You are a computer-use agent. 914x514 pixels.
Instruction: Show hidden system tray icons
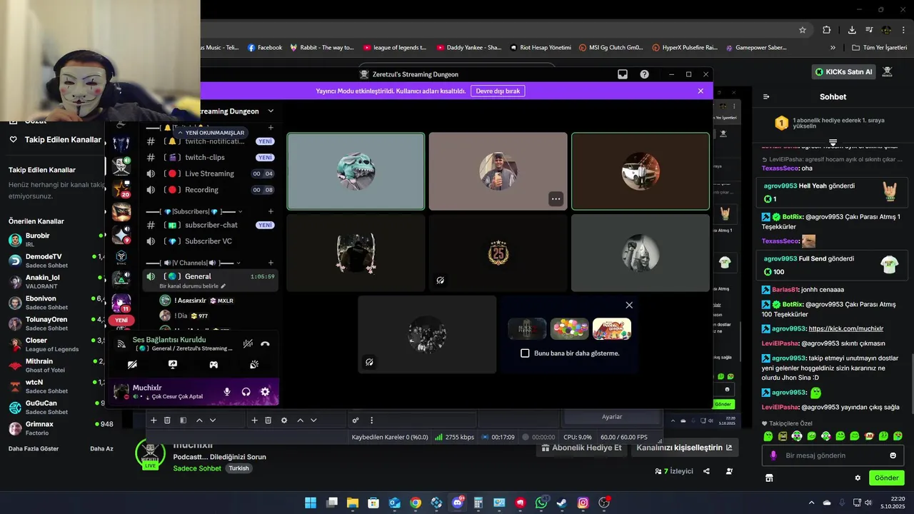(811, 503)
